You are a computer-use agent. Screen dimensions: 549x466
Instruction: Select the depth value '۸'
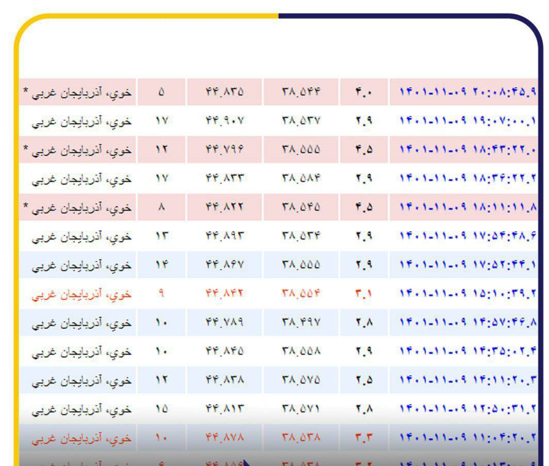162,207
